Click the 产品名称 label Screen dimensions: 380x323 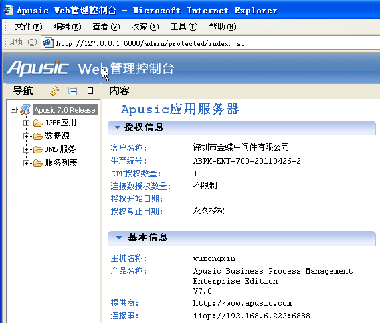point(128,271)
